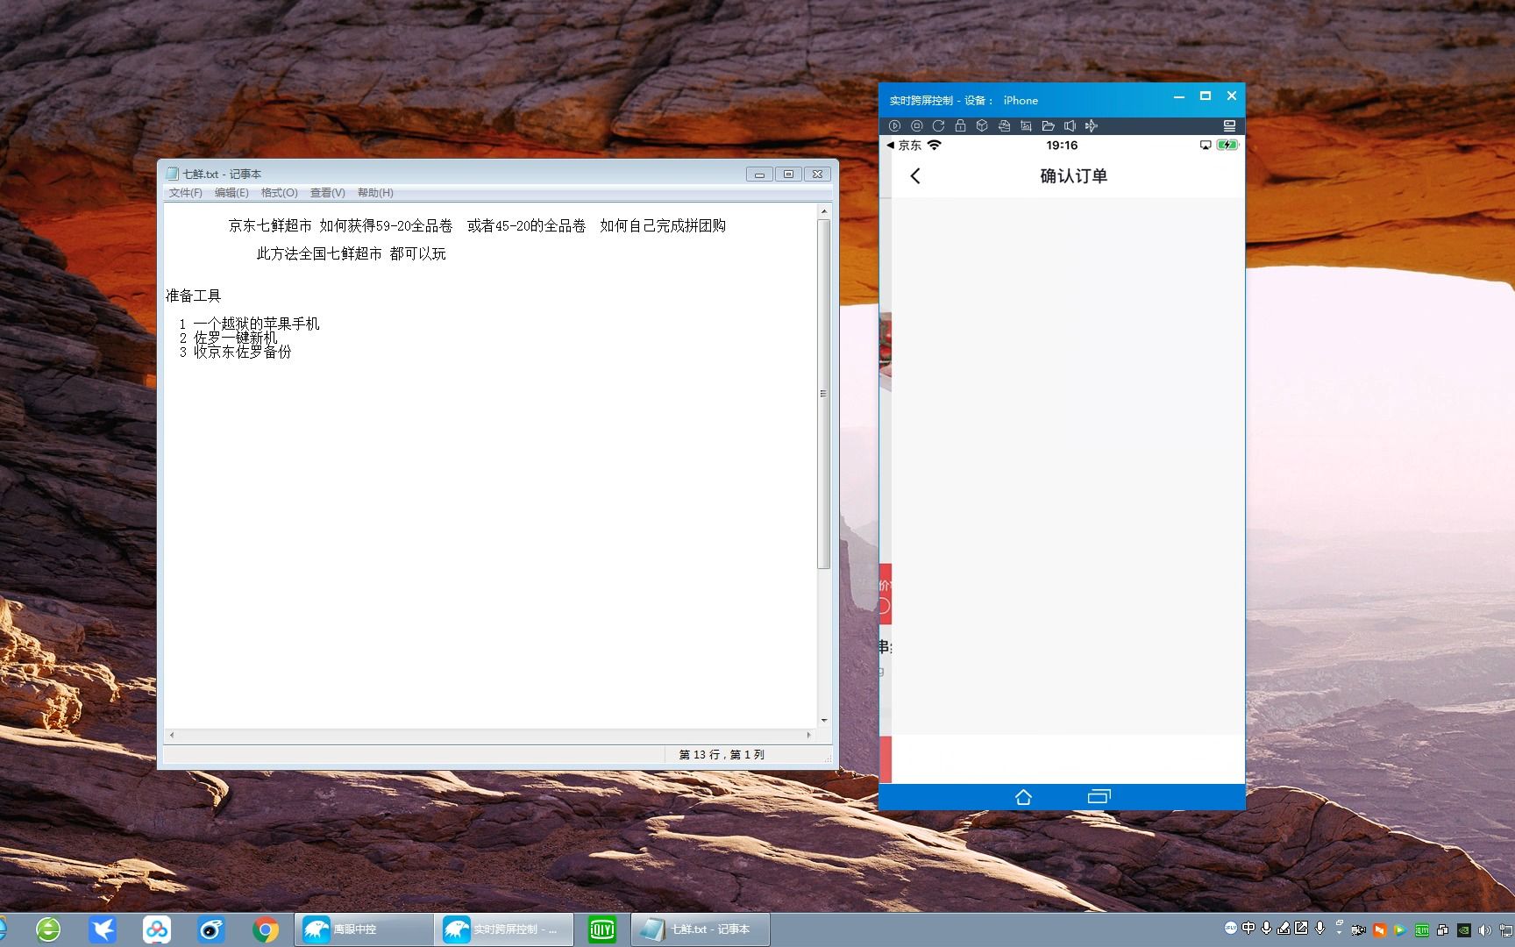1515x947 pixels.
Task: Click the panel layout icon at the control toolbar's right end
Action: [x=1229, y=125]
